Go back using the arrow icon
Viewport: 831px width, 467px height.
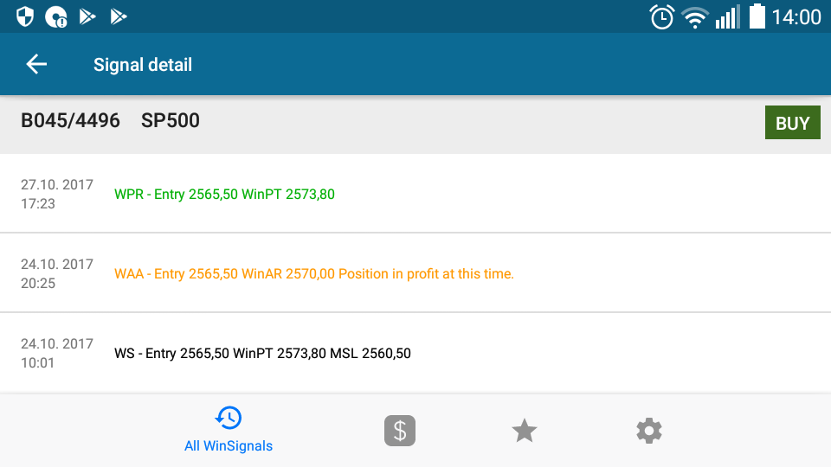click(36, 65)
